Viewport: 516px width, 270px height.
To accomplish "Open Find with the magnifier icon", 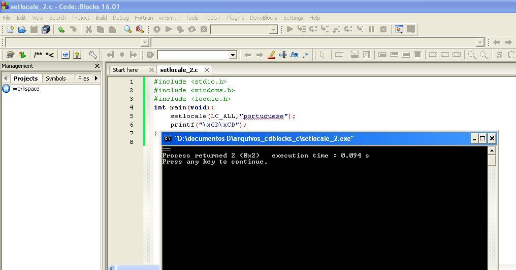I will pyautogui.click(x=127, y=29).
